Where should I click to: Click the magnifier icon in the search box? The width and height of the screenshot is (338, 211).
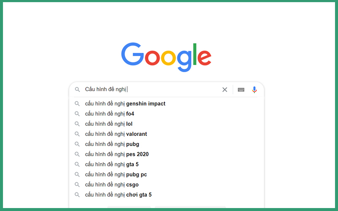tap(77, 89)
